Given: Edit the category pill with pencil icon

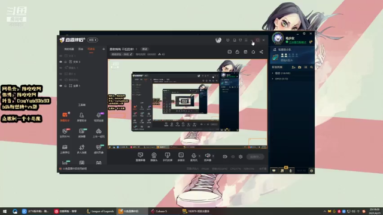Looking at the screenshot, I should (121, 54).
